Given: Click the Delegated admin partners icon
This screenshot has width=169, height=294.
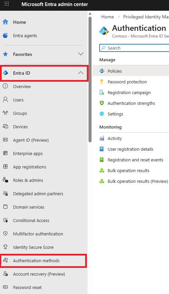Looking at the screenshot, I should 5,193.
